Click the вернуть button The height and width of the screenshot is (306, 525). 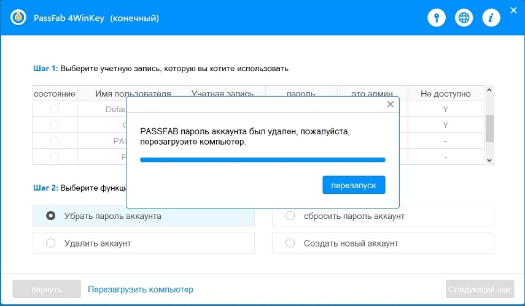click(x=47, y=289)
